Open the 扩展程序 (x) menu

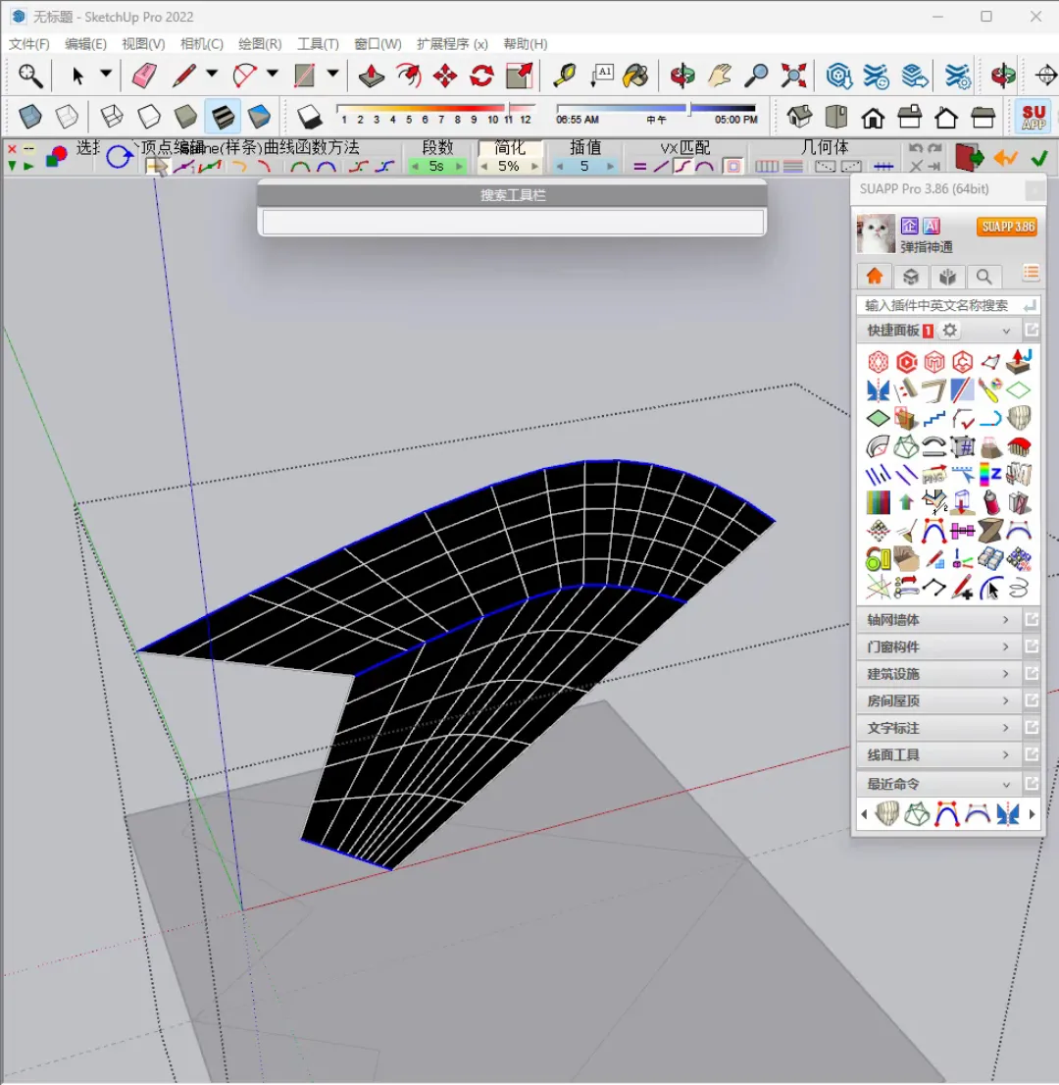pyautogui.click(x=452, y=44)
